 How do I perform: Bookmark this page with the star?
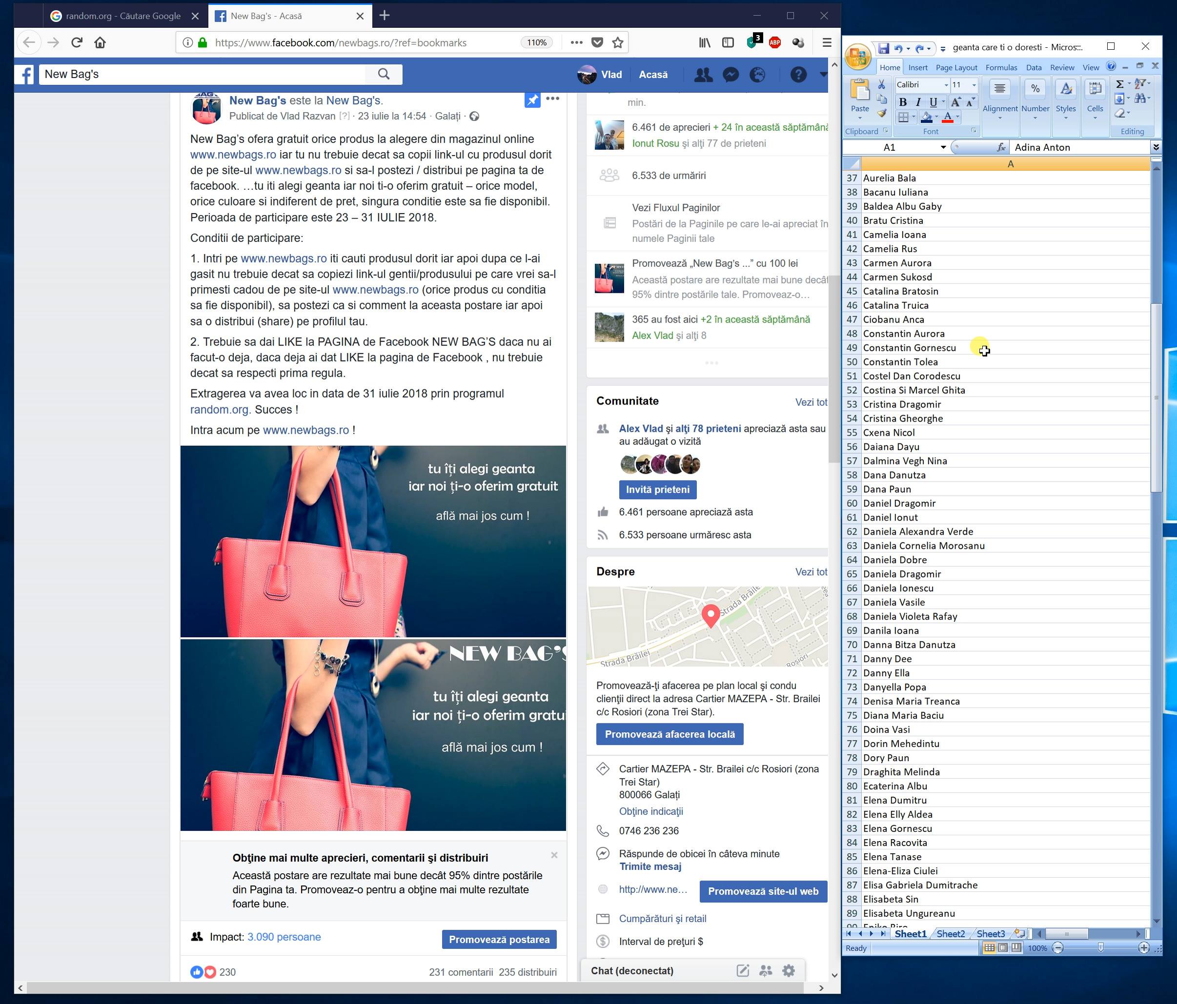618,42
